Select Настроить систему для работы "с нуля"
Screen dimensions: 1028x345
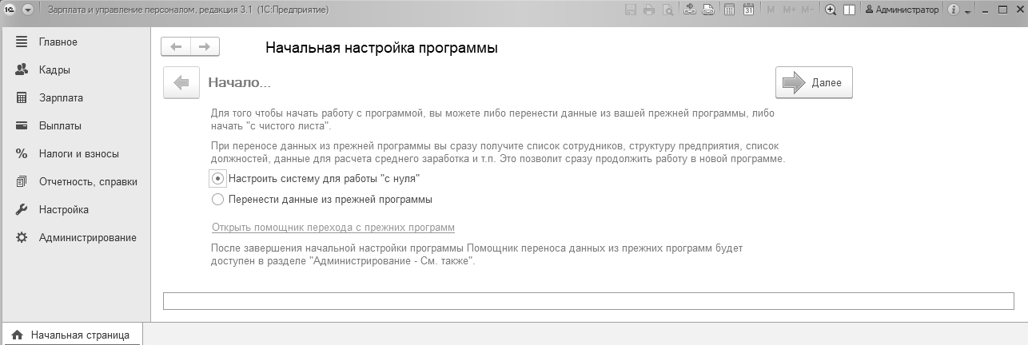tap(316, 178)
